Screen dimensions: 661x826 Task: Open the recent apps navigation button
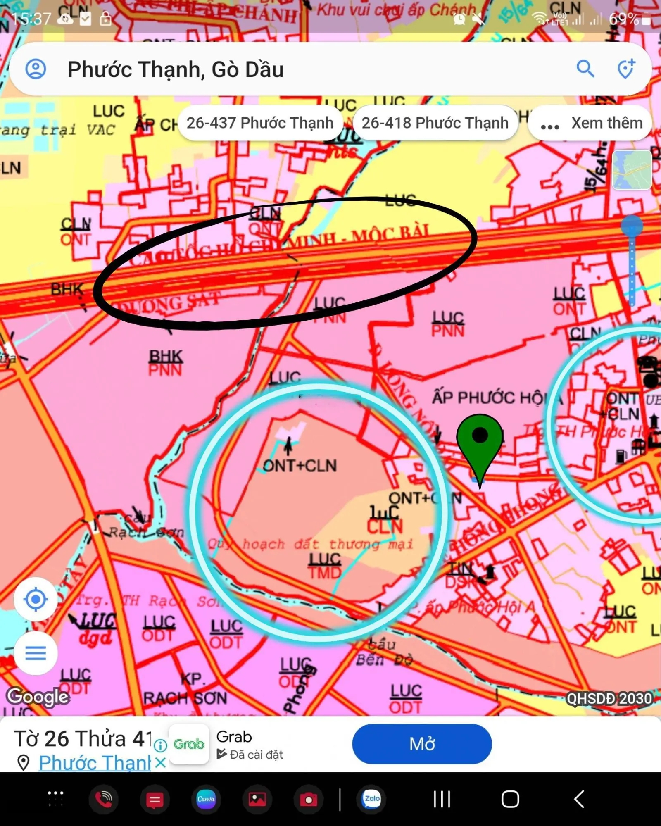pyautogui.click(x=442, y=799)
